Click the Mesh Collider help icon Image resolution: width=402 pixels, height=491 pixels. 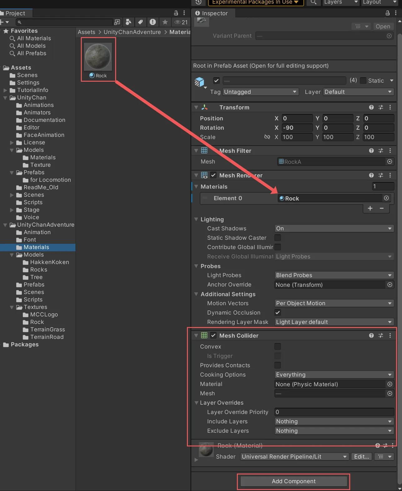click(371, 335)
